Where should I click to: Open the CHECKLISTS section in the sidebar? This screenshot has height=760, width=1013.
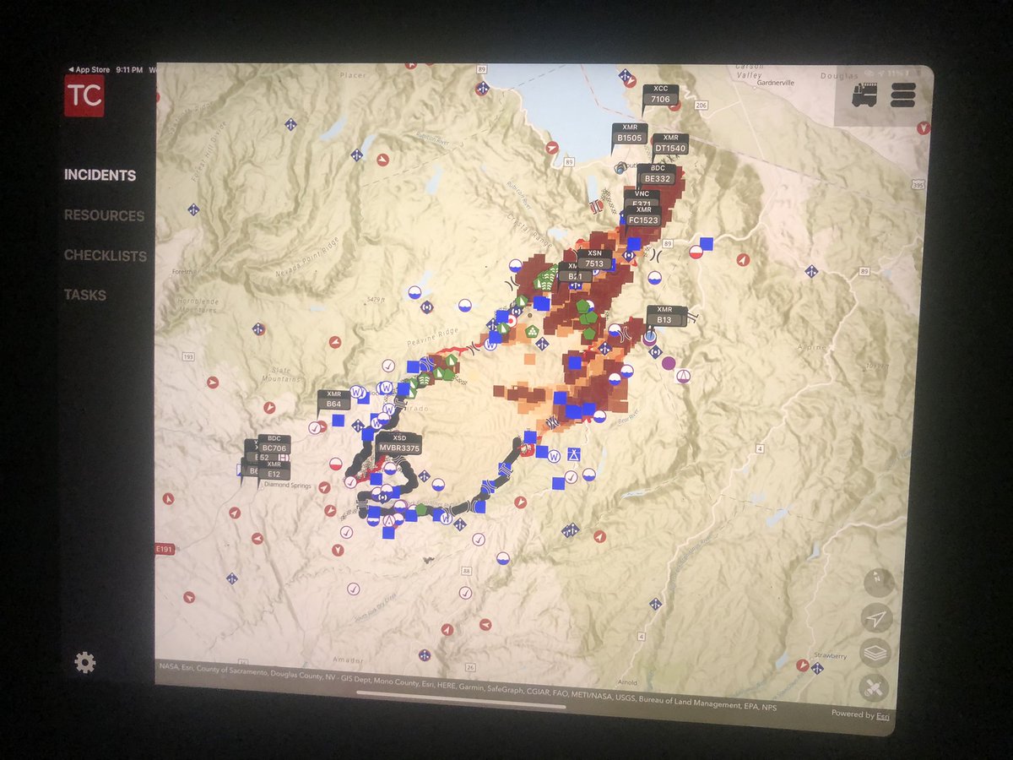tap(106, 256)
